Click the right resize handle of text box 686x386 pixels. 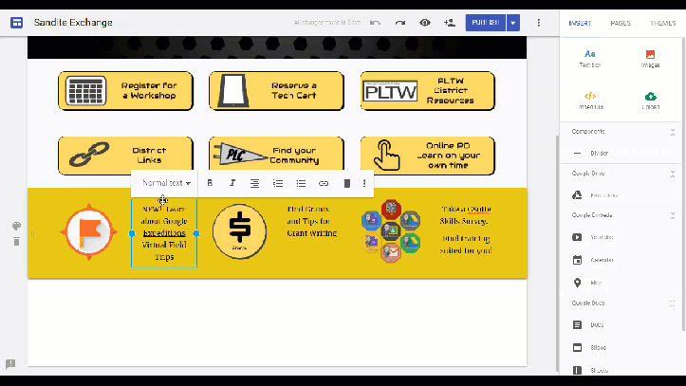pos(196,233)
